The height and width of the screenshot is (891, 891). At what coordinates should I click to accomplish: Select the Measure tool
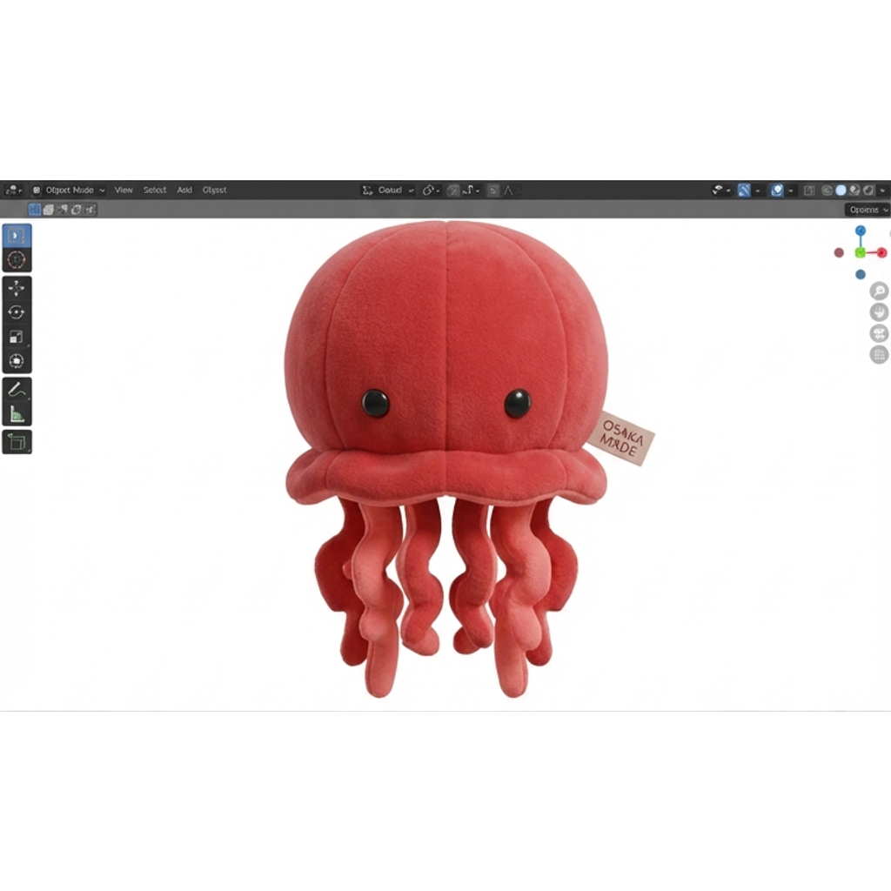(17, 413)
